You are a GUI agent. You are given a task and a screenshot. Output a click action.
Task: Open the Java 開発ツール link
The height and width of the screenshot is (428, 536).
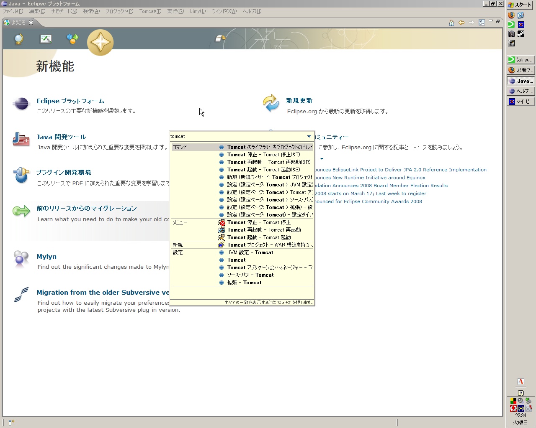(61, 137)
